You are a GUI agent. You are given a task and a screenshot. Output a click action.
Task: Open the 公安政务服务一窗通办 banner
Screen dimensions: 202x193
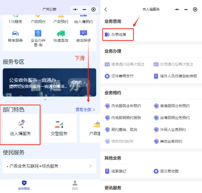tap(49, 83)
